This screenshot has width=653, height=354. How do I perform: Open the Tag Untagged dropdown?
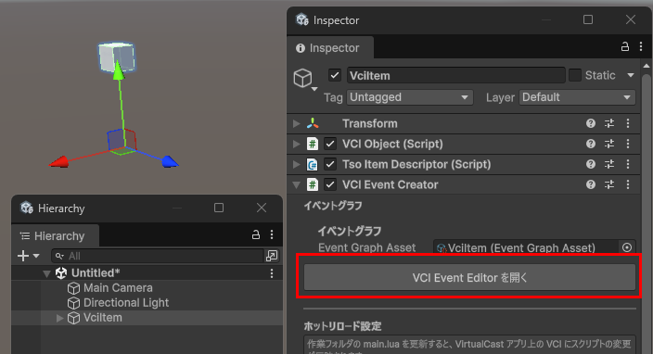coord(409,97)
